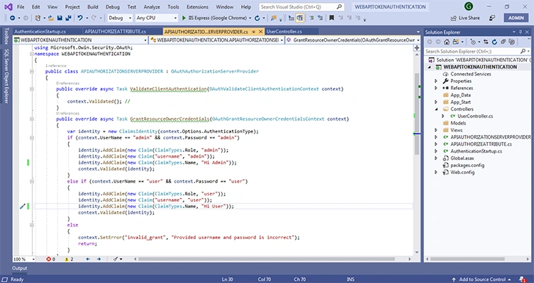Open the GrantResourceOwnerCredentials member dropdown

click(x=353, y=40)
